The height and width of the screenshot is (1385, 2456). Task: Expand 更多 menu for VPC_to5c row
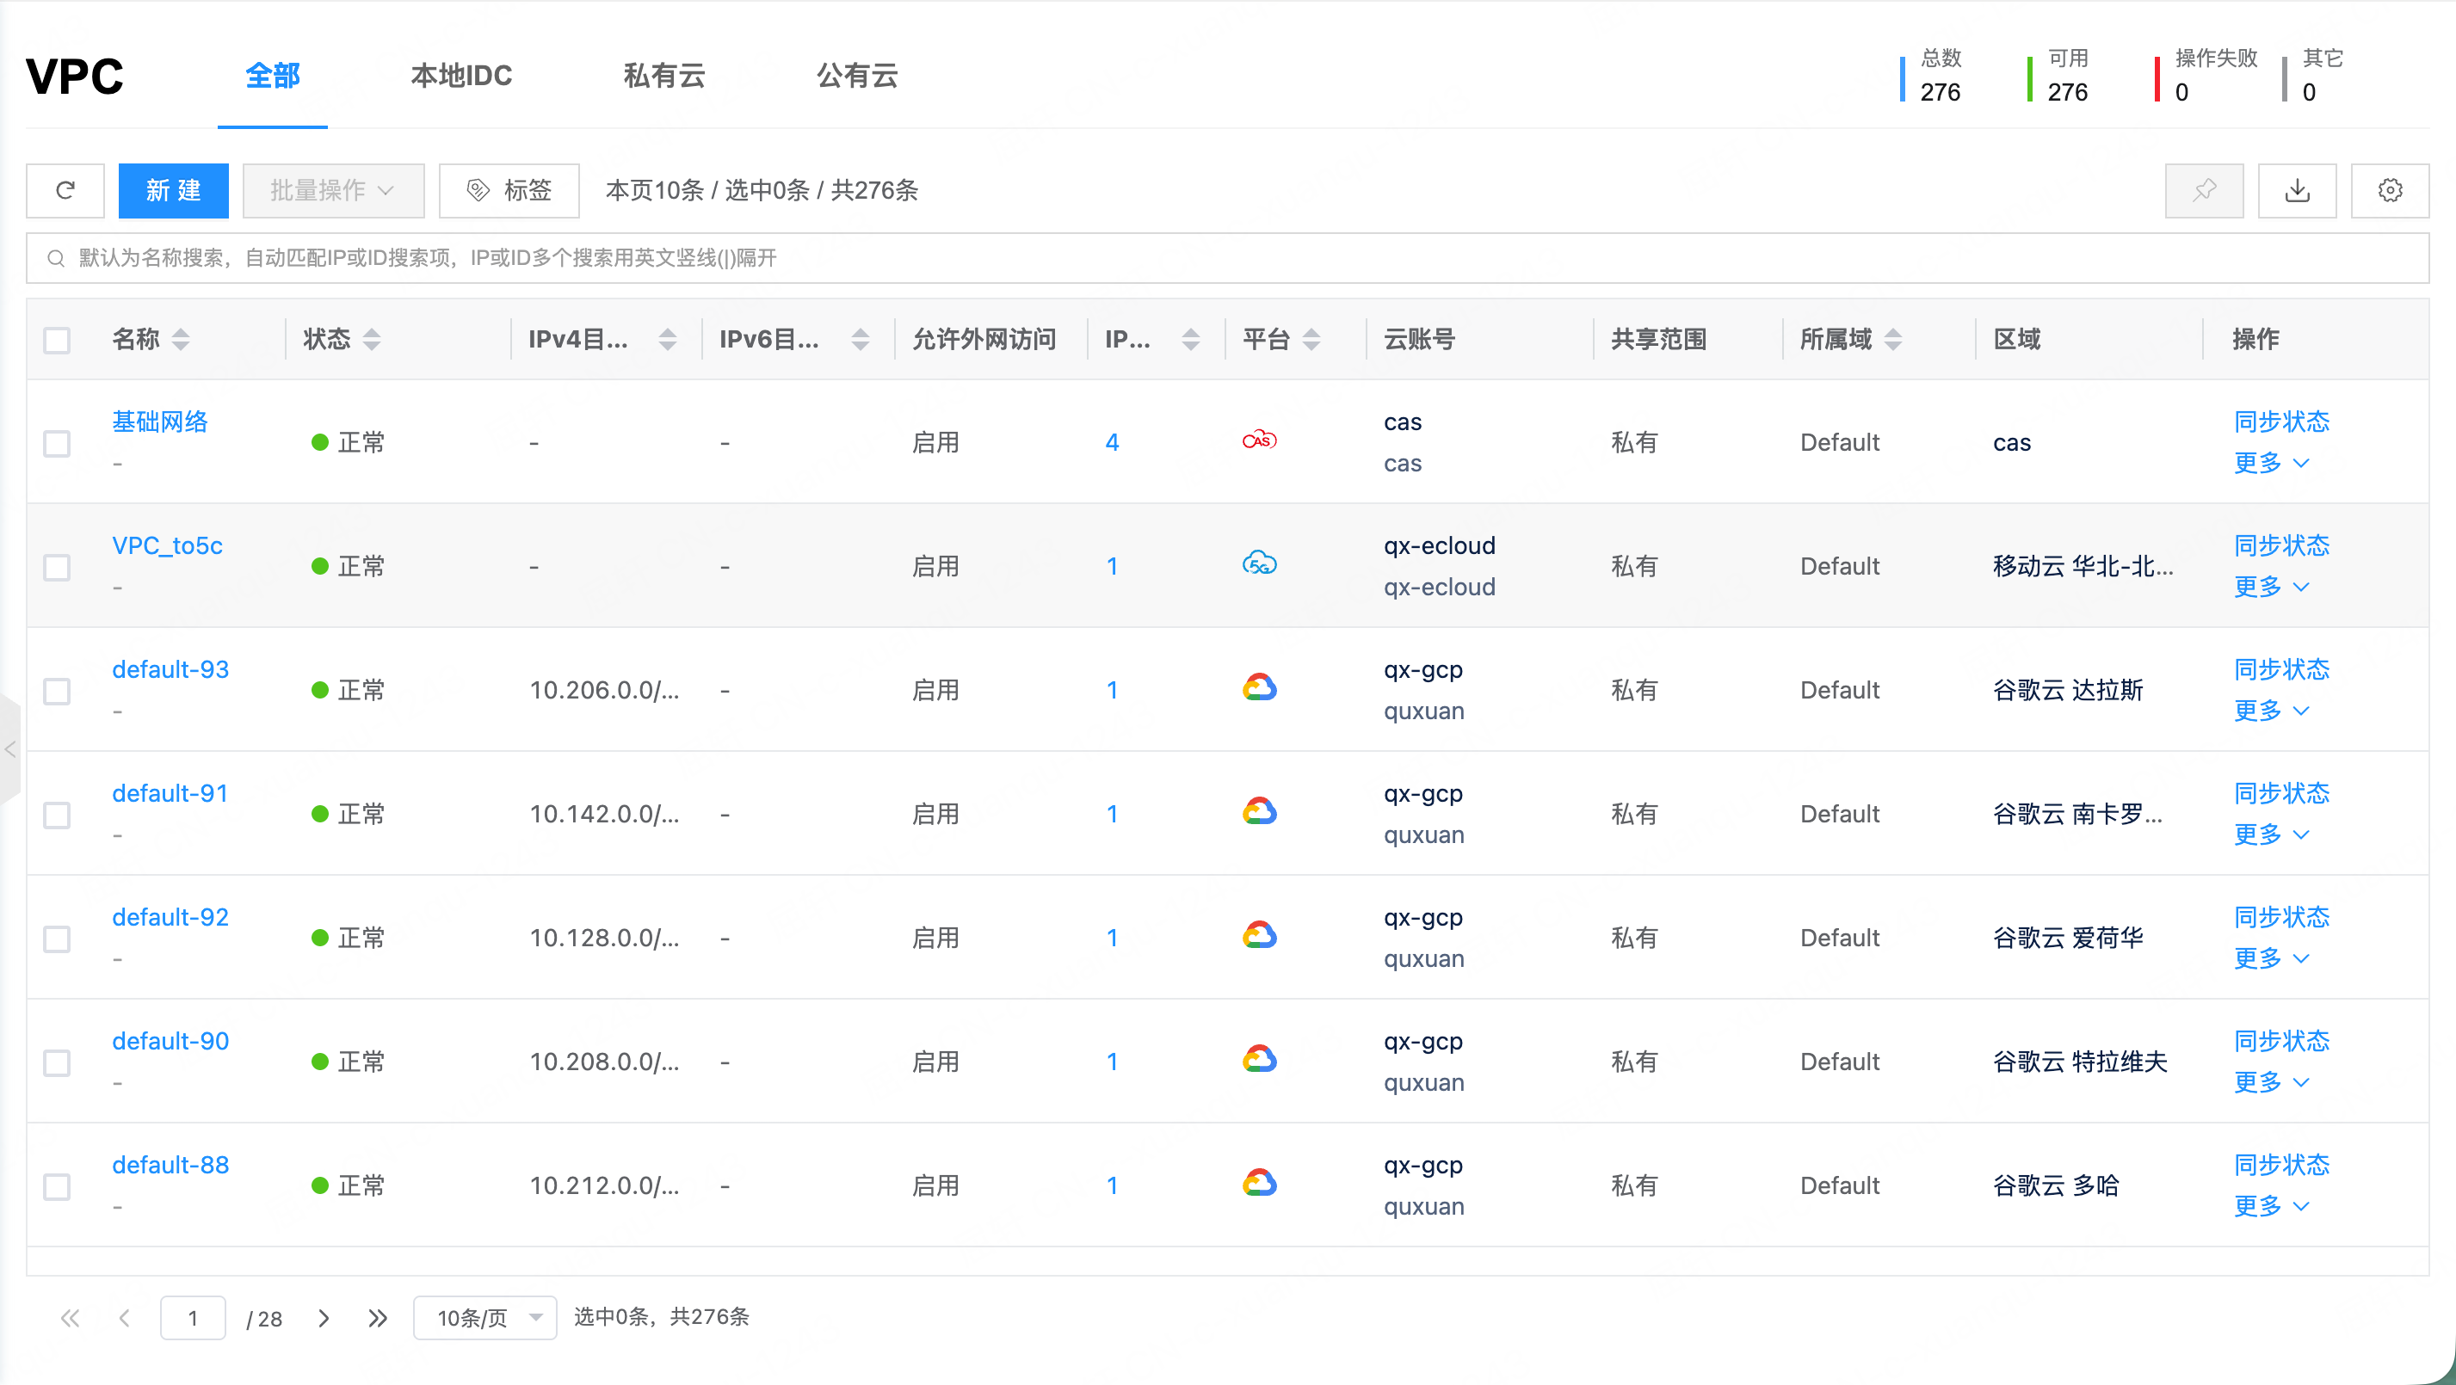tap(2272, 588)
